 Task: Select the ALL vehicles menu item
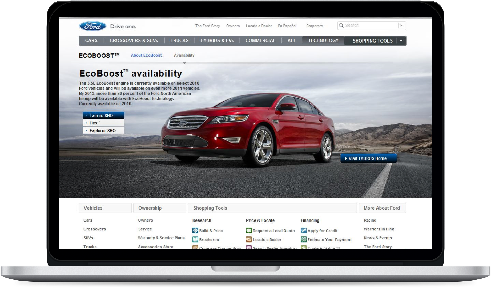click(x=292, y=40)
